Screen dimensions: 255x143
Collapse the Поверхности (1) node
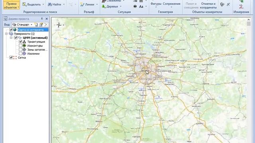pos(6,34)
